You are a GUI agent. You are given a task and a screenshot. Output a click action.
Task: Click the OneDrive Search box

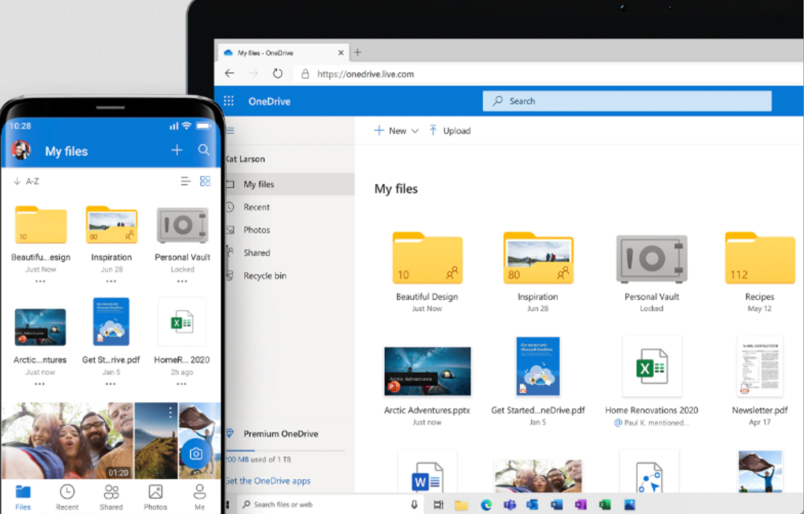click(x=627, y=101)
